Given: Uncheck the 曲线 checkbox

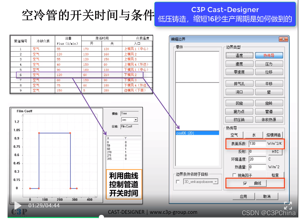Looking at the screenshot, I should click(245, 184).
